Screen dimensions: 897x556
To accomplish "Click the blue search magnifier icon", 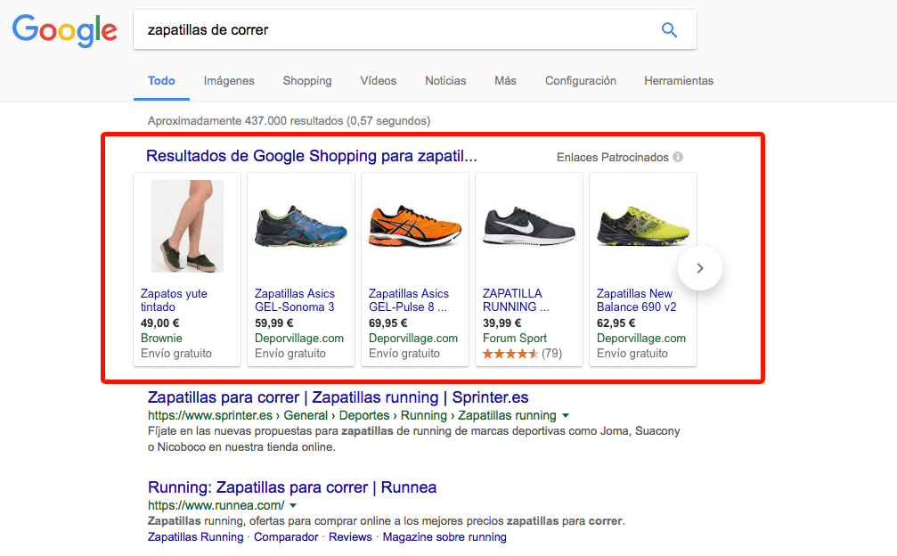I will (669, 29).
